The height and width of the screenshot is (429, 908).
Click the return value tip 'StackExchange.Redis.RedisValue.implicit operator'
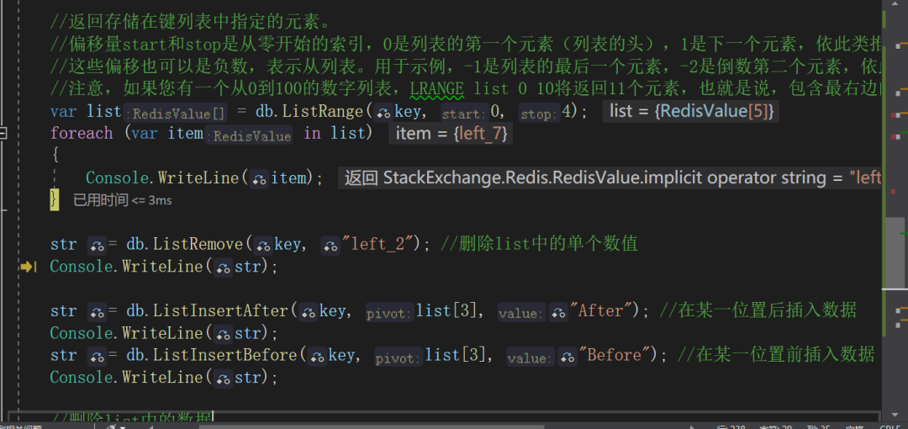[610, 178]
